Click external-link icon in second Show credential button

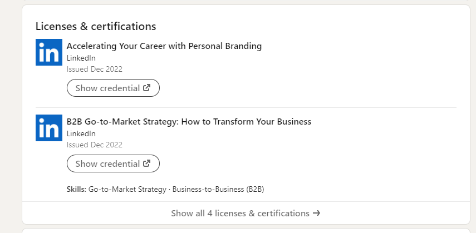[x=147, y=163]
